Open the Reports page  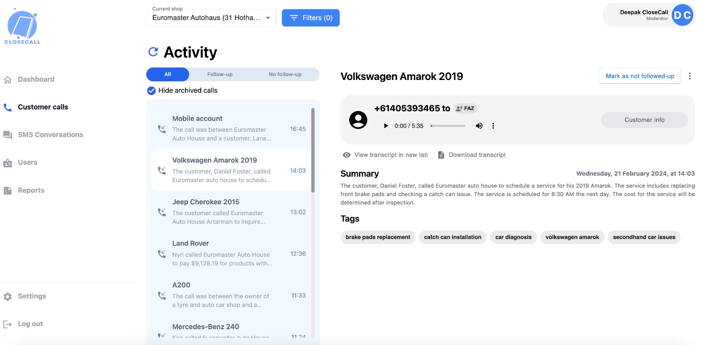[31, 190]
